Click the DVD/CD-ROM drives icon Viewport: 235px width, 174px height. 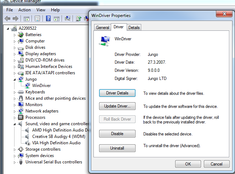(21, 60)
